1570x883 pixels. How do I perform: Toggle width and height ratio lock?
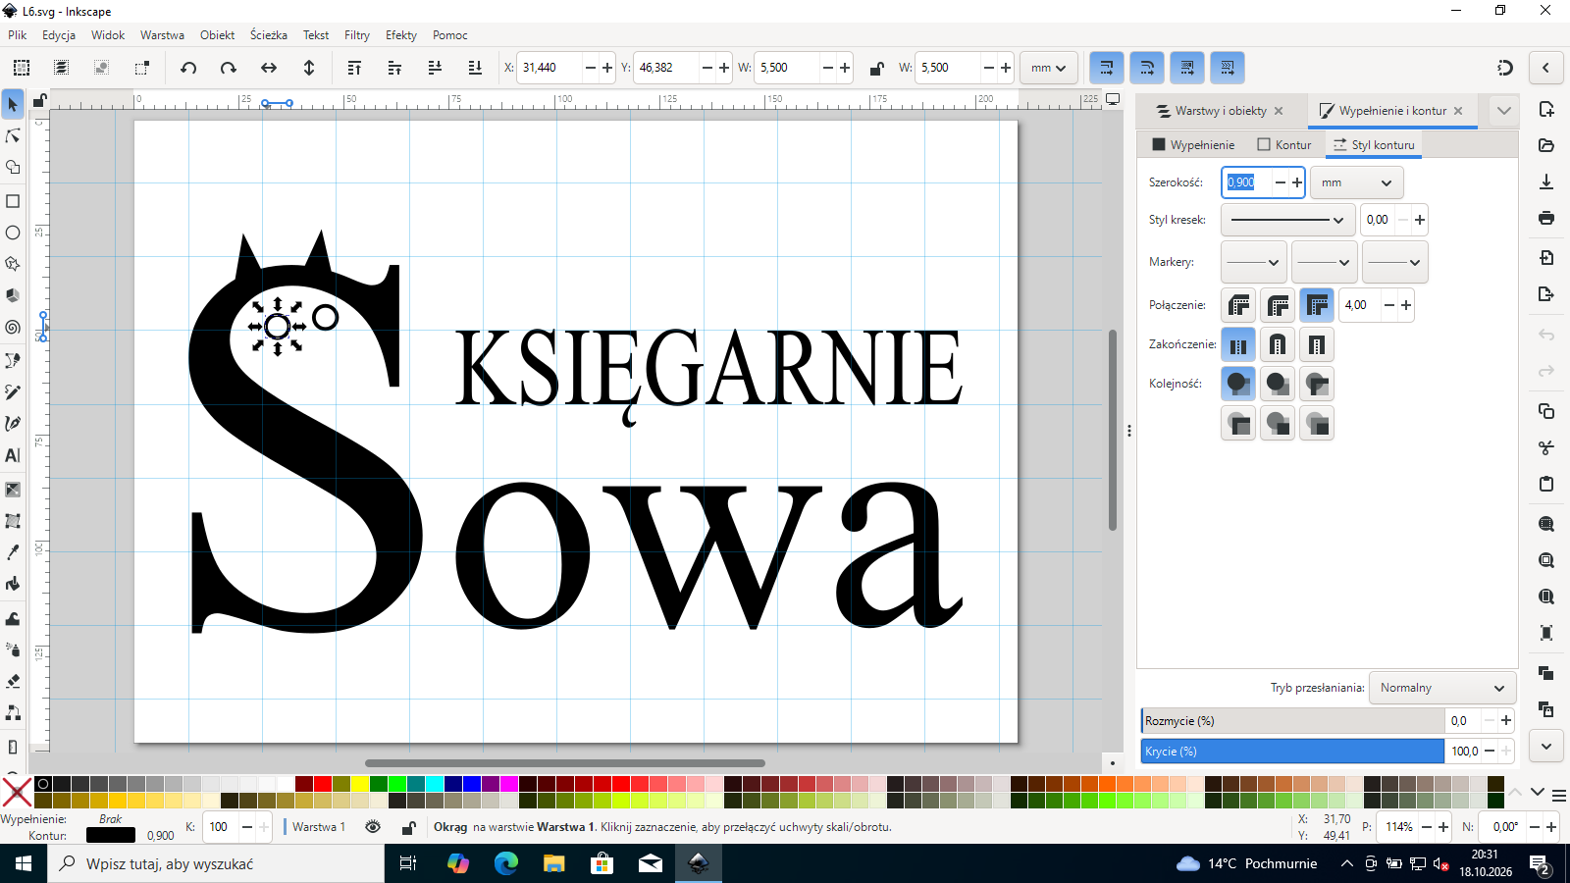(x=876, y=68)
